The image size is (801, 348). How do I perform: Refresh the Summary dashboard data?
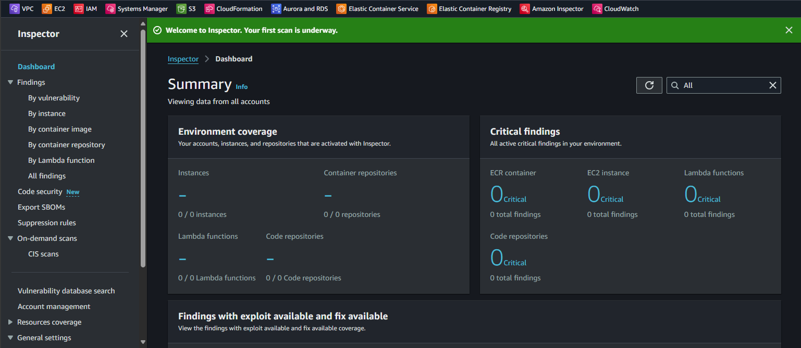(649, 85)
